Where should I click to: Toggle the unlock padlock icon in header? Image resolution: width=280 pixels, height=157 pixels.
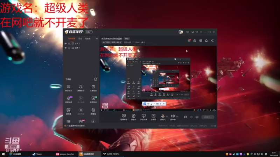coord(195,40)
